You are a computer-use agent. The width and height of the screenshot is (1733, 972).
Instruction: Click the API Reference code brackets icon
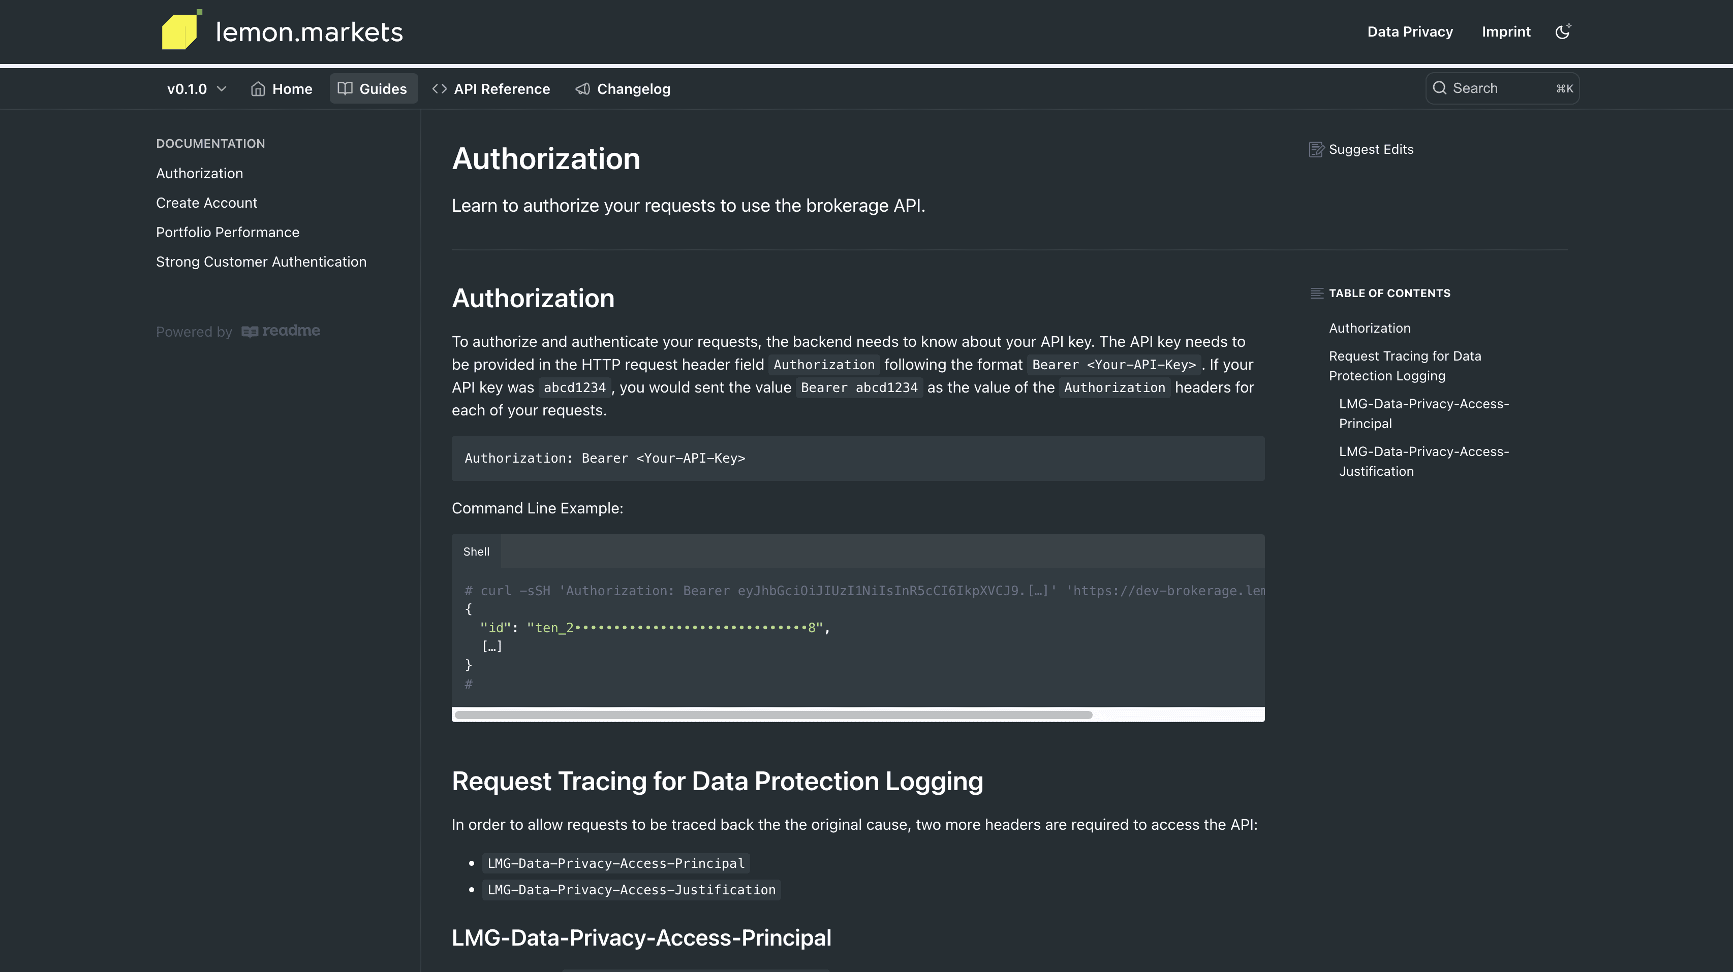pyautogui.click(x=439, y=89)
